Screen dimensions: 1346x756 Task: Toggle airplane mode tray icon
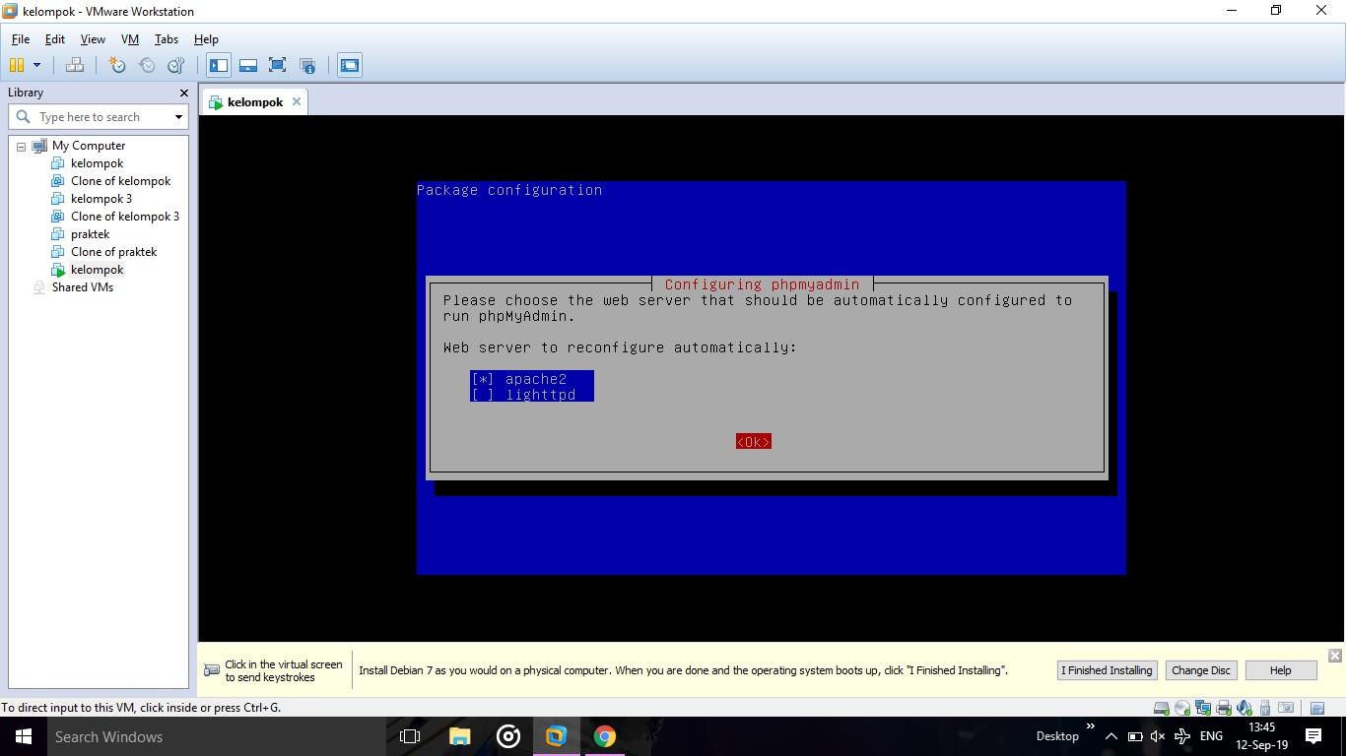(x=1182, y=736)
